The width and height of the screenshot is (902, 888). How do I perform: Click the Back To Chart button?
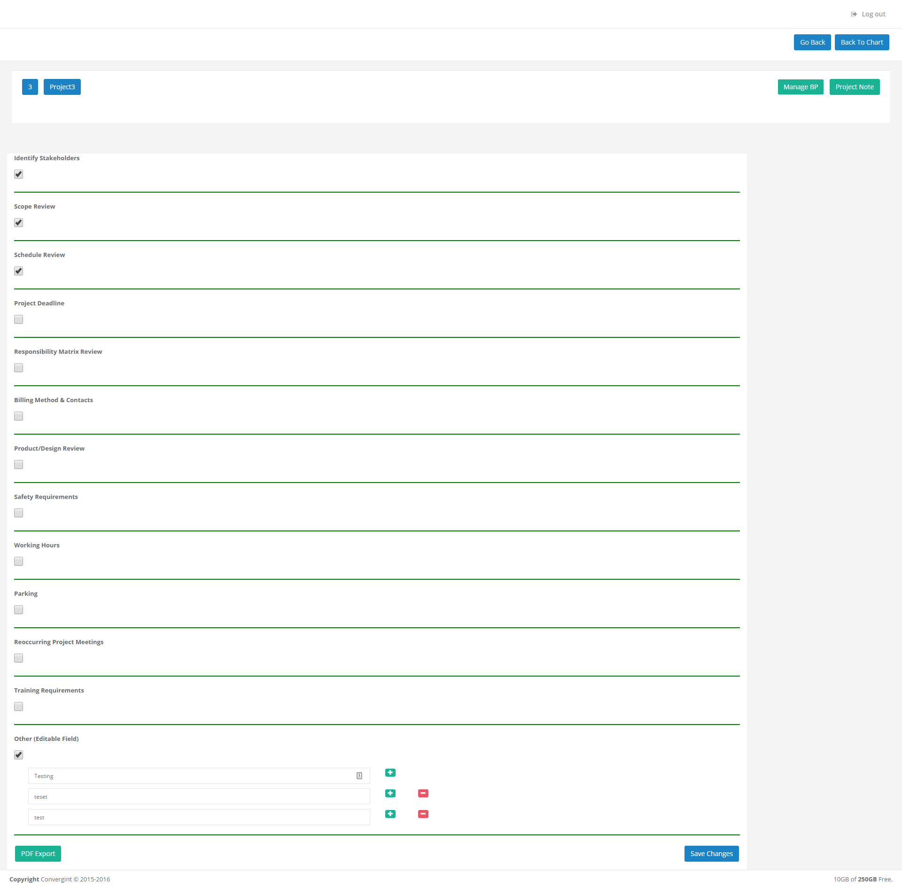861,42
